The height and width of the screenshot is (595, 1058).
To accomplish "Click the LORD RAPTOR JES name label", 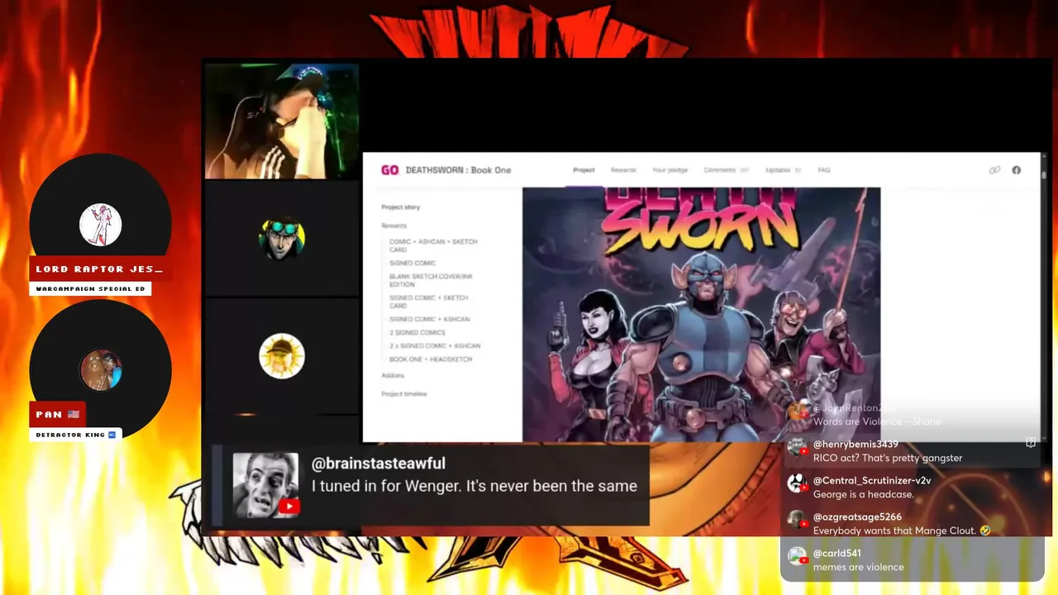I will (99, 269).
